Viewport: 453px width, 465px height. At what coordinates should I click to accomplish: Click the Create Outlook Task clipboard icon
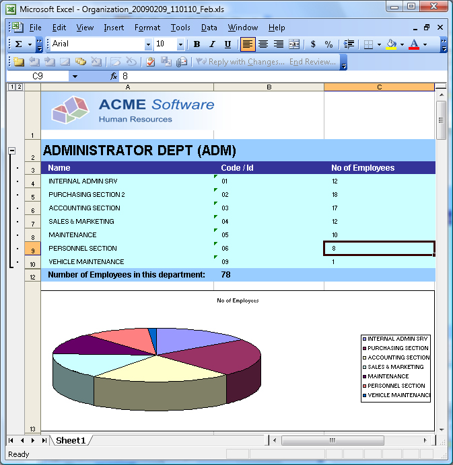(151, 62)
